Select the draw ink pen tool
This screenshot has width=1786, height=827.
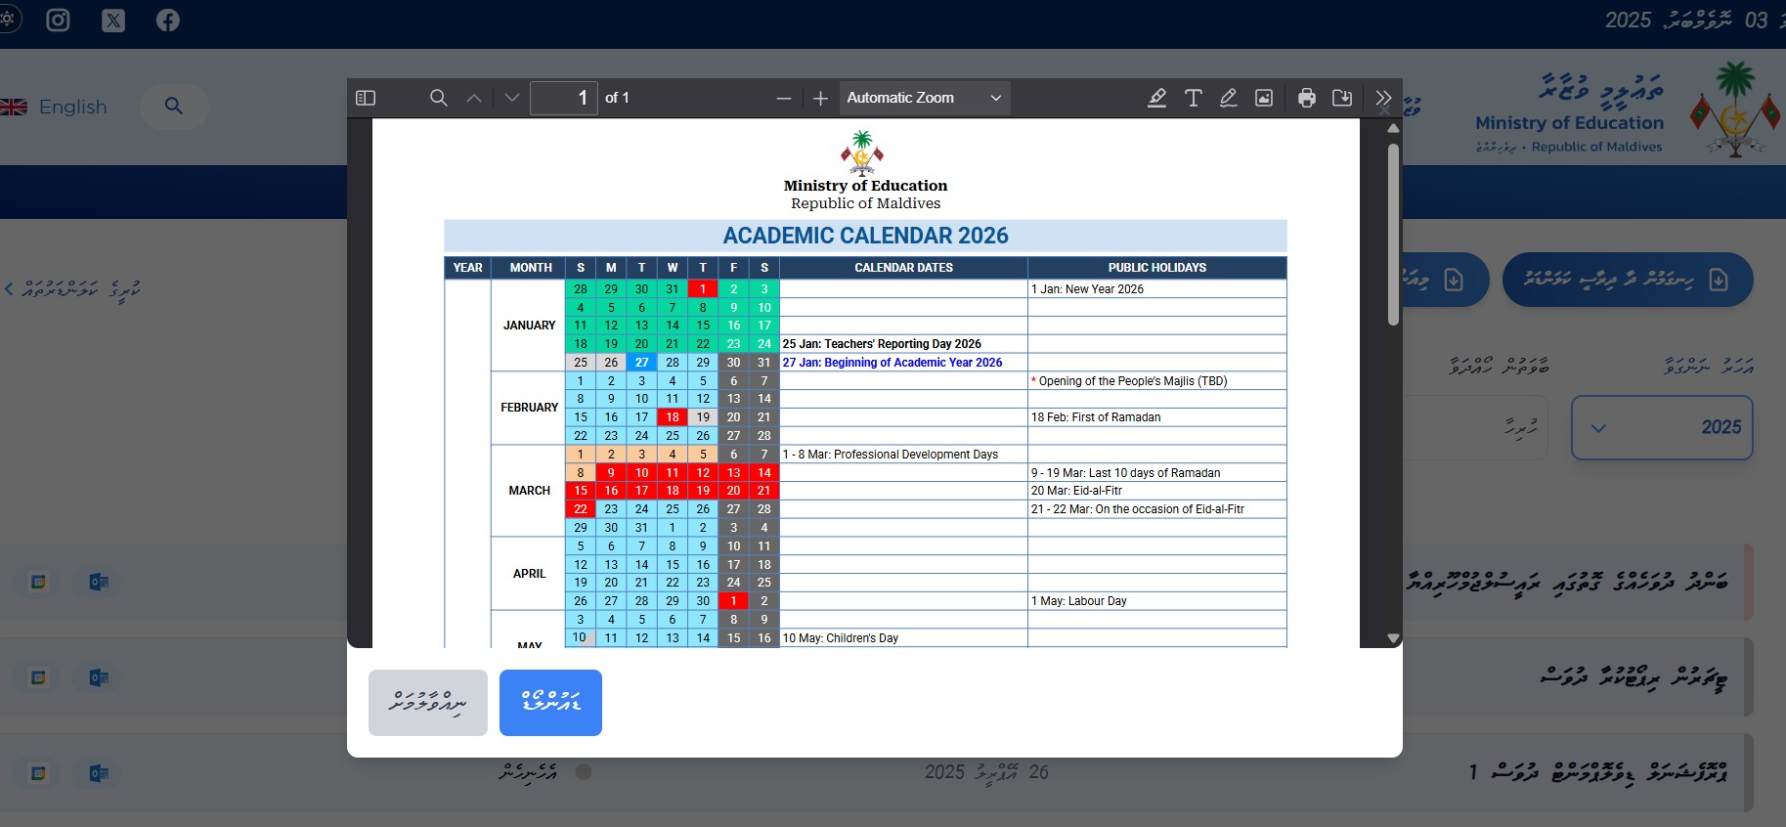point(1229,98)
